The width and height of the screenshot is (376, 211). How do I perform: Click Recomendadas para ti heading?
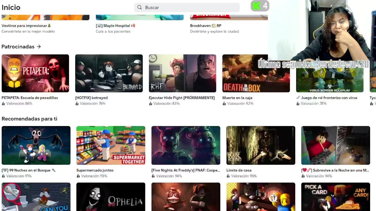[x=29, y=119]
